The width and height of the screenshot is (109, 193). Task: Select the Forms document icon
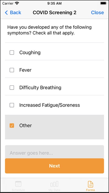tap(90, 184)
